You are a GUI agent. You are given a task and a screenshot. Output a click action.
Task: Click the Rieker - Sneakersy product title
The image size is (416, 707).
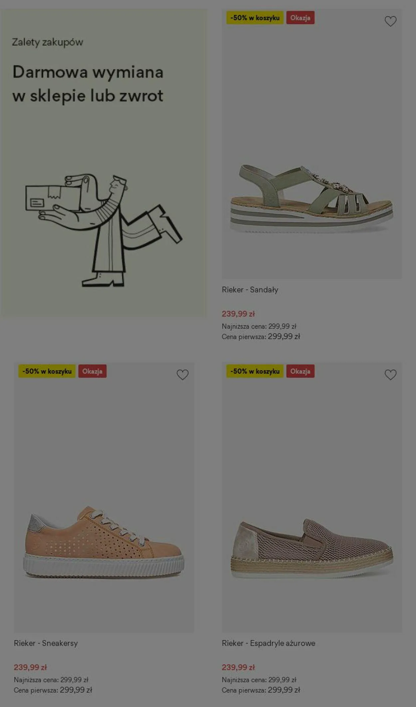click(x=46, y=643)
